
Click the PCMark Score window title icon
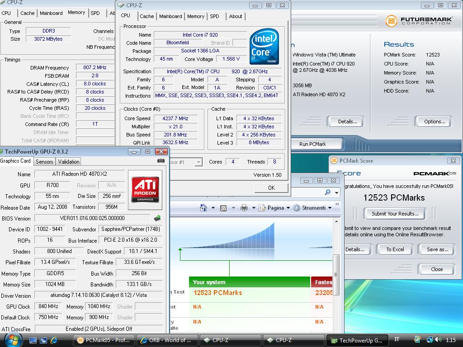[x=334, y=160]
